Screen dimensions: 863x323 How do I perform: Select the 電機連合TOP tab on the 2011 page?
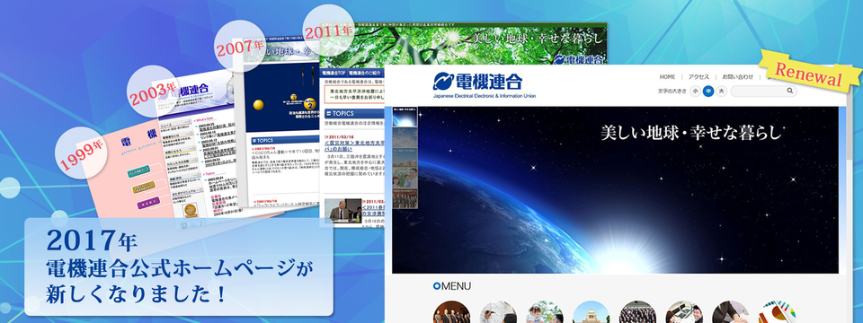click(x=334, y=73)
